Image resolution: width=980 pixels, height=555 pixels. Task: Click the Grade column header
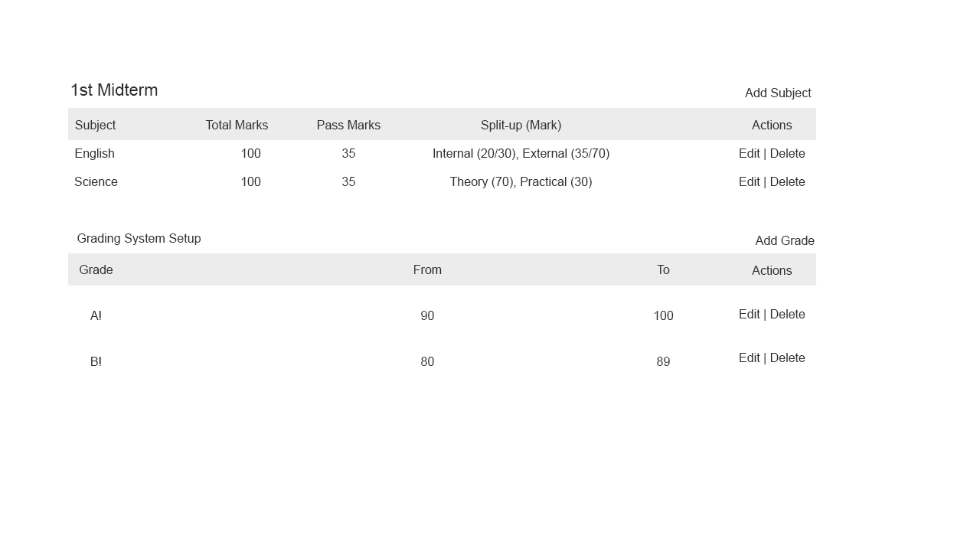click(96, 270)
